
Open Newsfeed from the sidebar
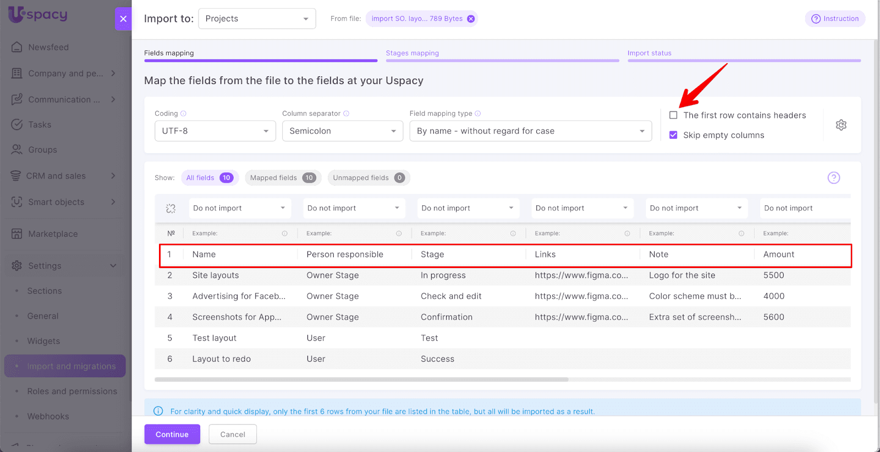tap(48, 47)
